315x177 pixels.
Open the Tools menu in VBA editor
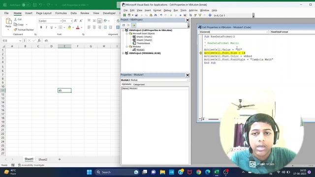(183, 10)
